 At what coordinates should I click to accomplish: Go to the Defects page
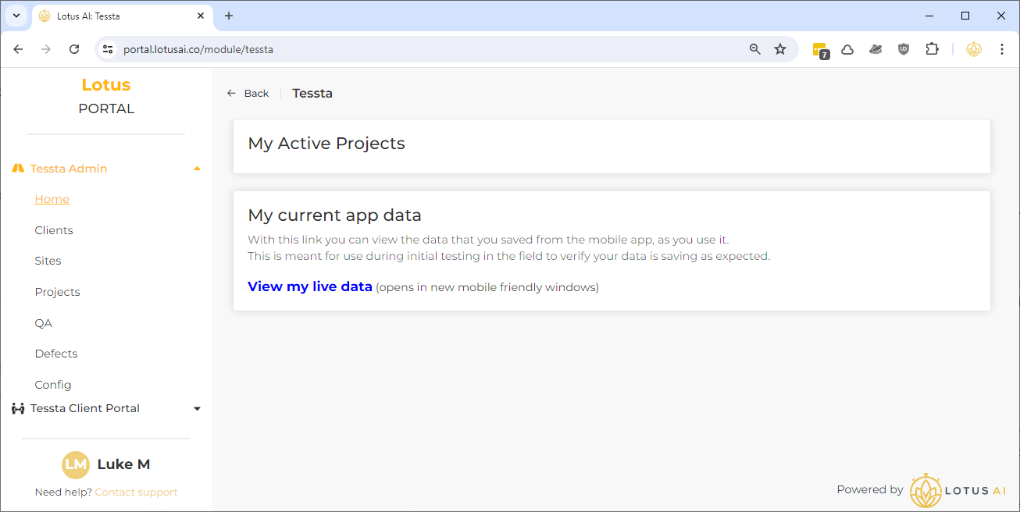(x=56, y=354)
